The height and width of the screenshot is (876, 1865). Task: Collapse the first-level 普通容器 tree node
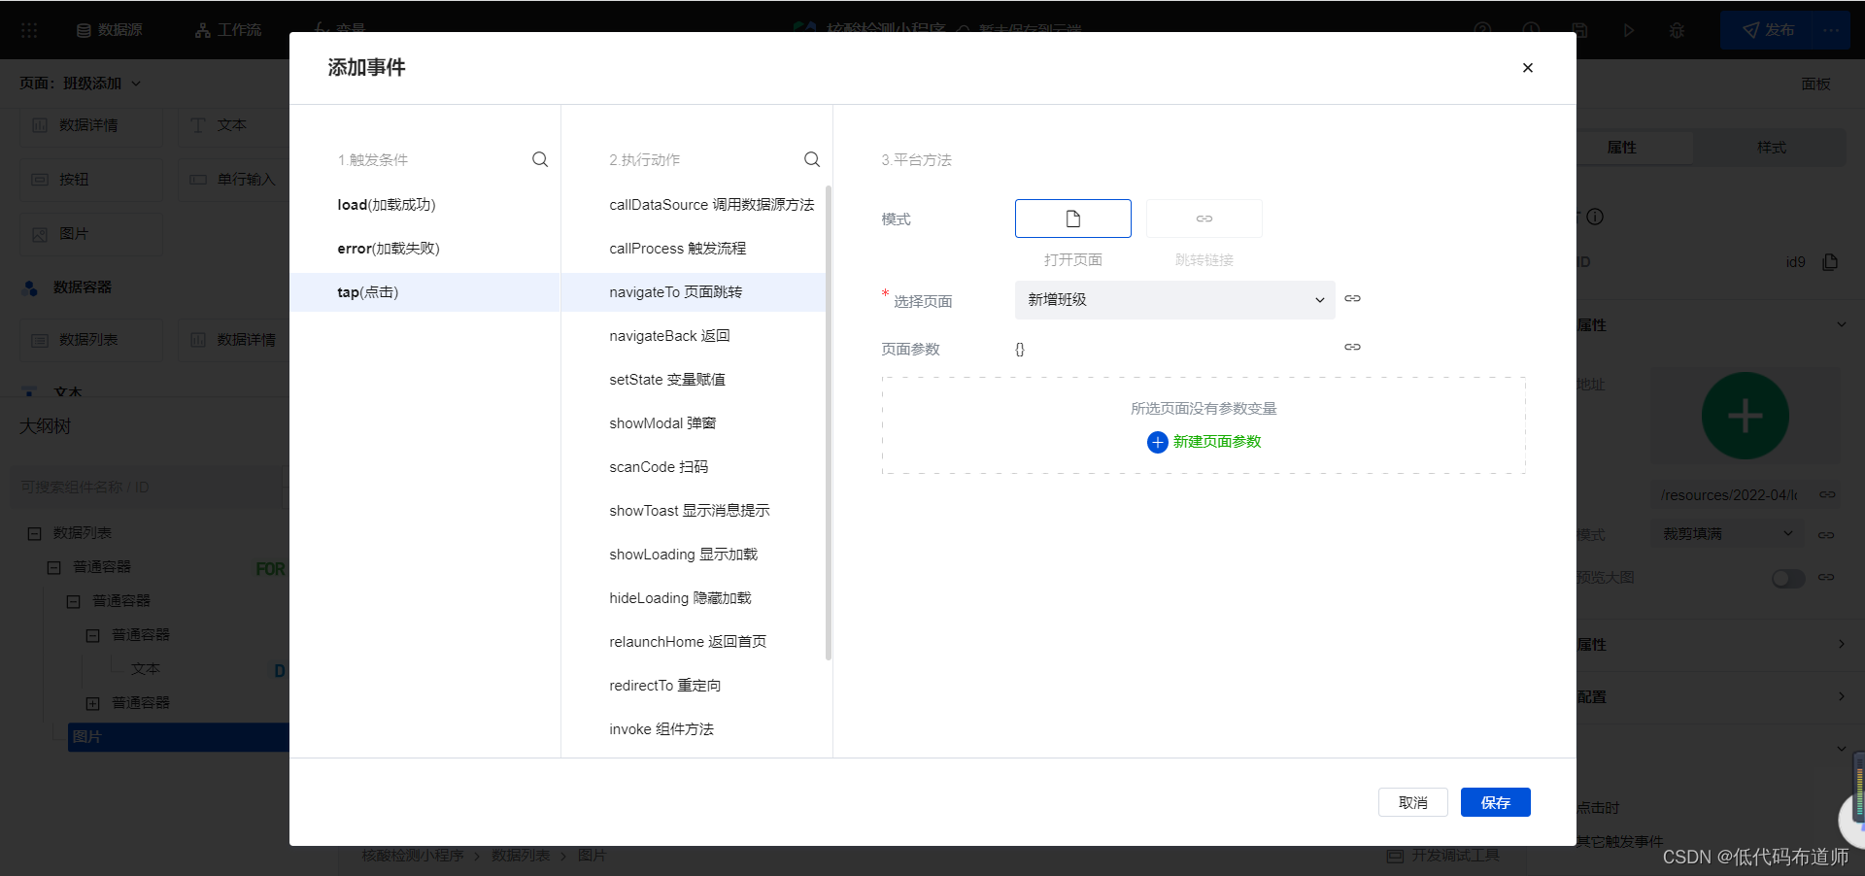pyautogui.click(x=54, y=567)
